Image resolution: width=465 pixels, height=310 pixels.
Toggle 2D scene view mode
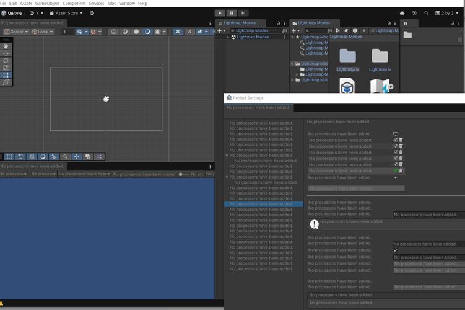(x=178, y=32)
